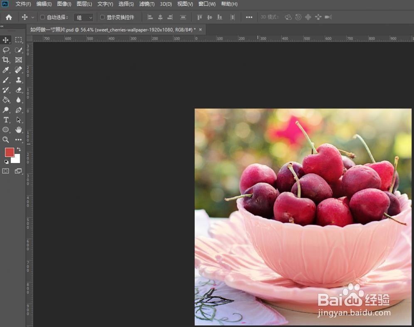Select the Ellipse shape tool
This screenshot has width=414, height=327.
point(5,130)
